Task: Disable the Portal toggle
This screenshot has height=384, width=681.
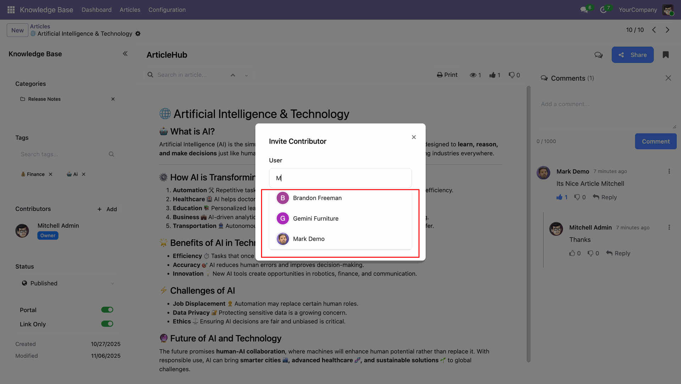Action: tap(107, 310)
